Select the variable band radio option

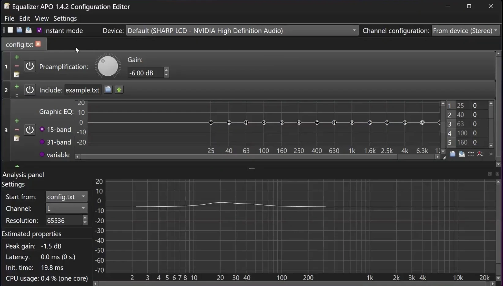click(x=42, y=155)
